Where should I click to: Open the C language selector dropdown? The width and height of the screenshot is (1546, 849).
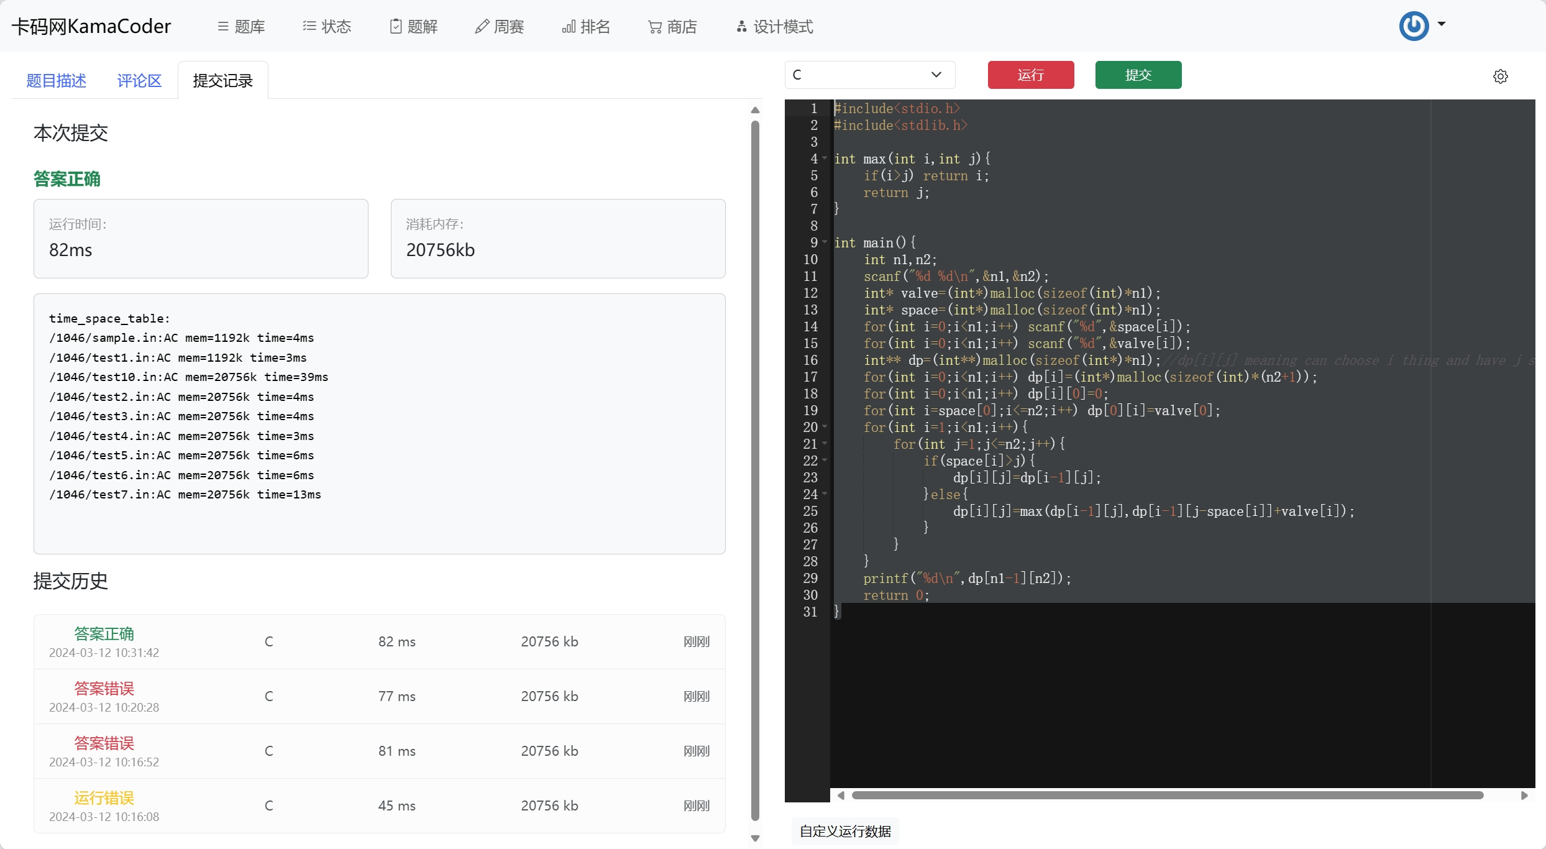[x=869, y=75]
